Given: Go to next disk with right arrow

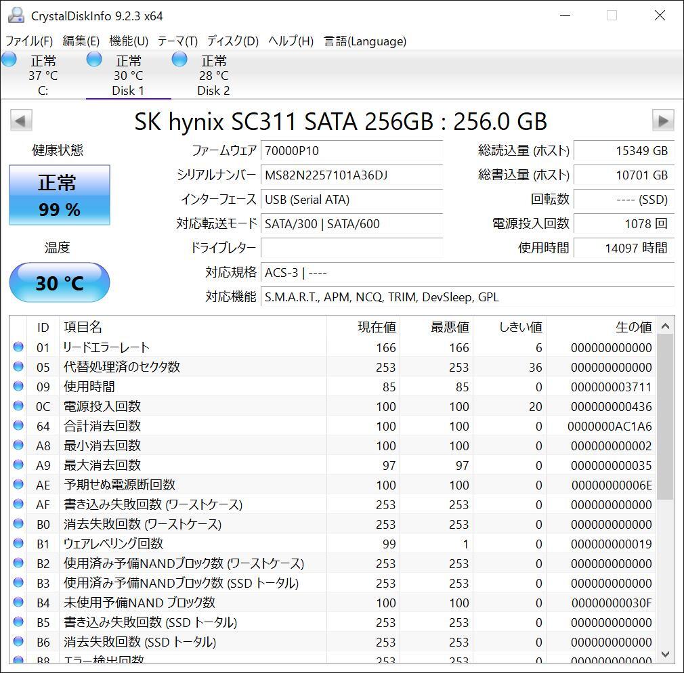Looking at the screenshot, I should pos(663,121).
